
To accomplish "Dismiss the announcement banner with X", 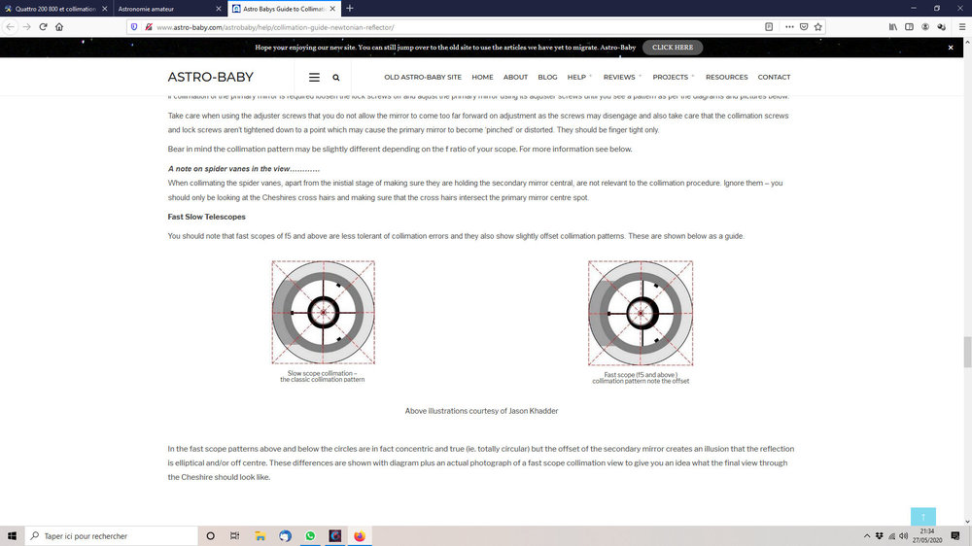I will pyautogui.click(x=951, y=48).
